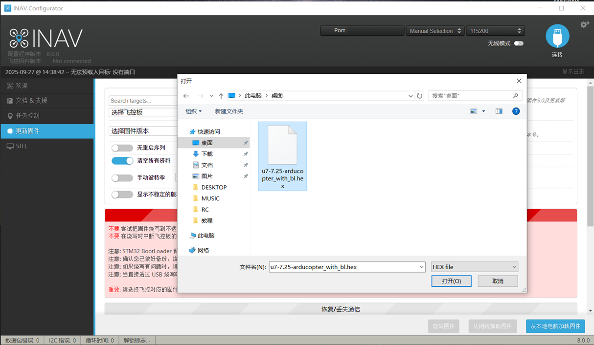The width and height of the screenshot is (594, 345).
Task: Click the 打开(O) button
Action: (x=451, y=281)
